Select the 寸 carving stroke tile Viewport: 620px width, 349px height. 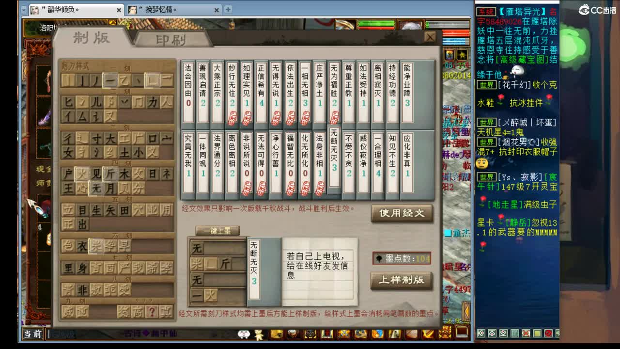tap(96, 139)
